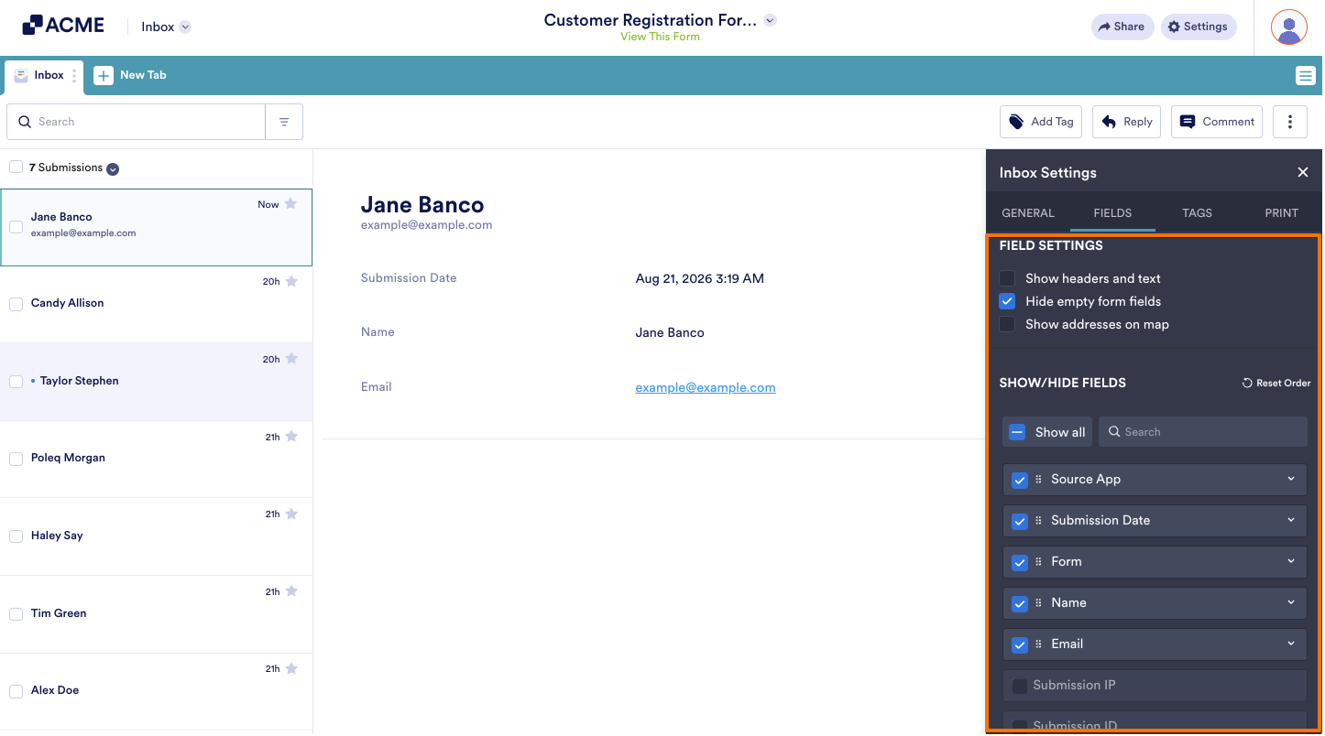Click the Share button
Screen dimensions: 1325x736
point(1122,27)
